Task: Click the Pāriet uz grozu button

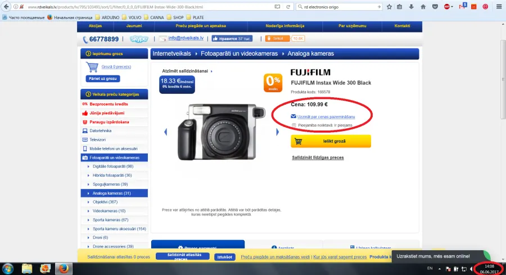Action: 103,79
